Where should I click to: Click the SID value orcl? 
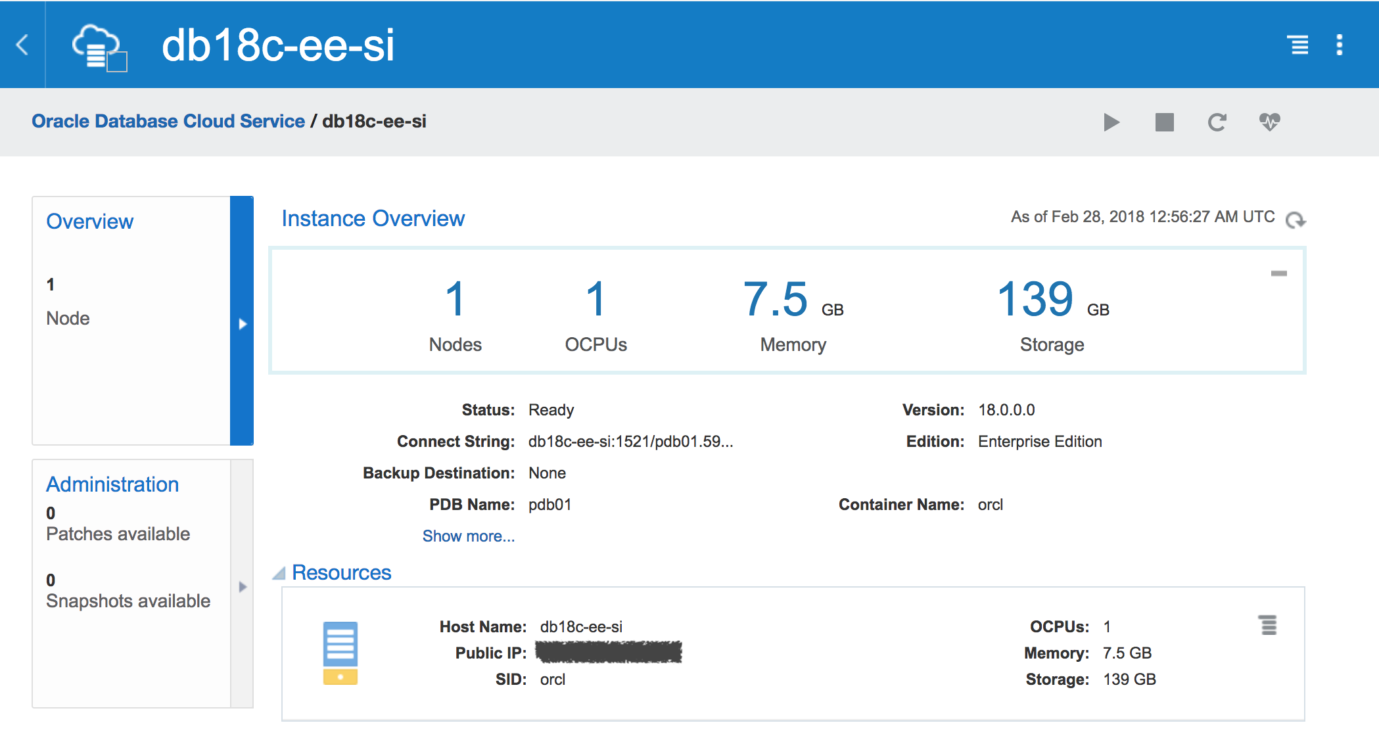(x=553, y=680)
